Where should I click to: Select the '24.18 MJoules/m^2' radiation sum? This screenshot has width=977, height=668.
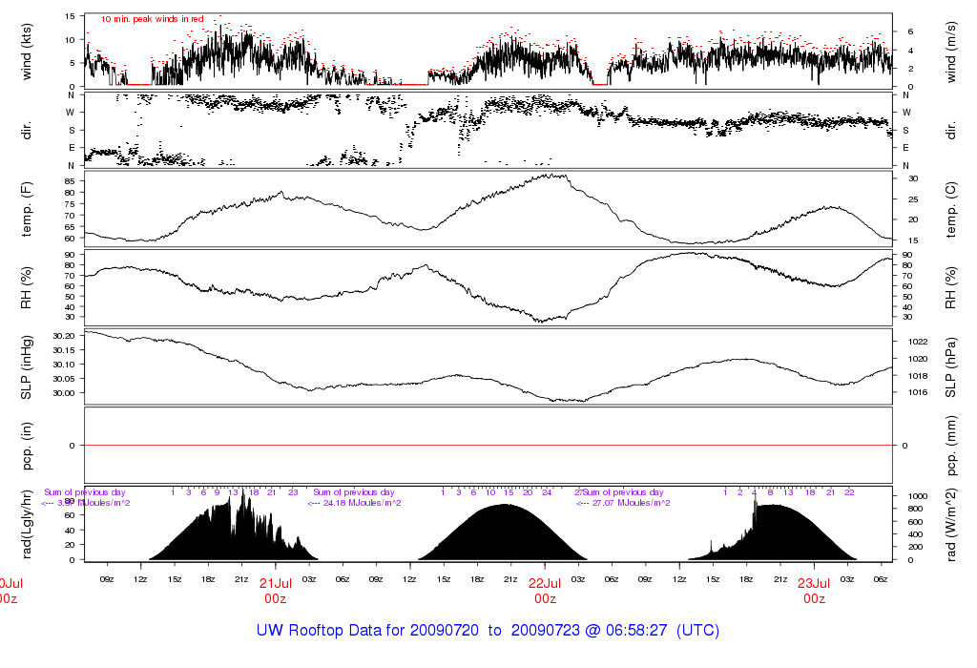pyautogui.click(x=362, y=503)
